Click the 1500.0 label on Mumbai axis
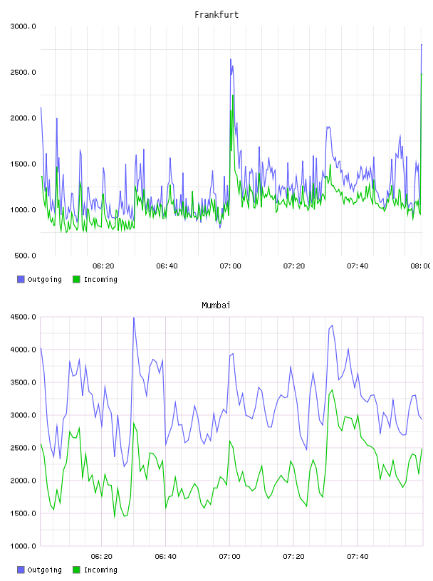Screen dimensions: 433x581 (23, 513)
